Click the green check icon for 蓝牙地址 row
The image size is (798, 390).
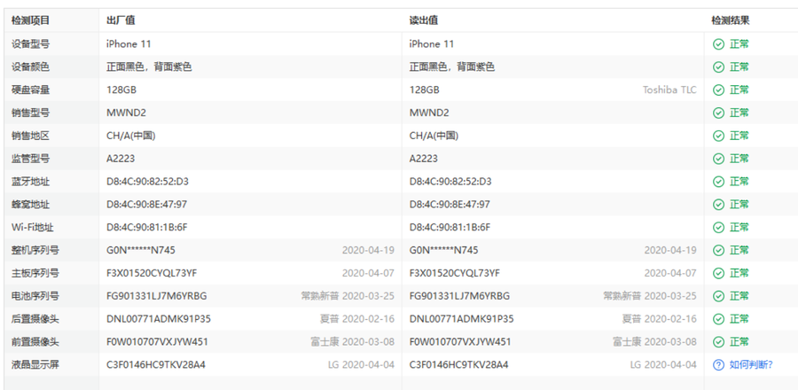[718, 181]
